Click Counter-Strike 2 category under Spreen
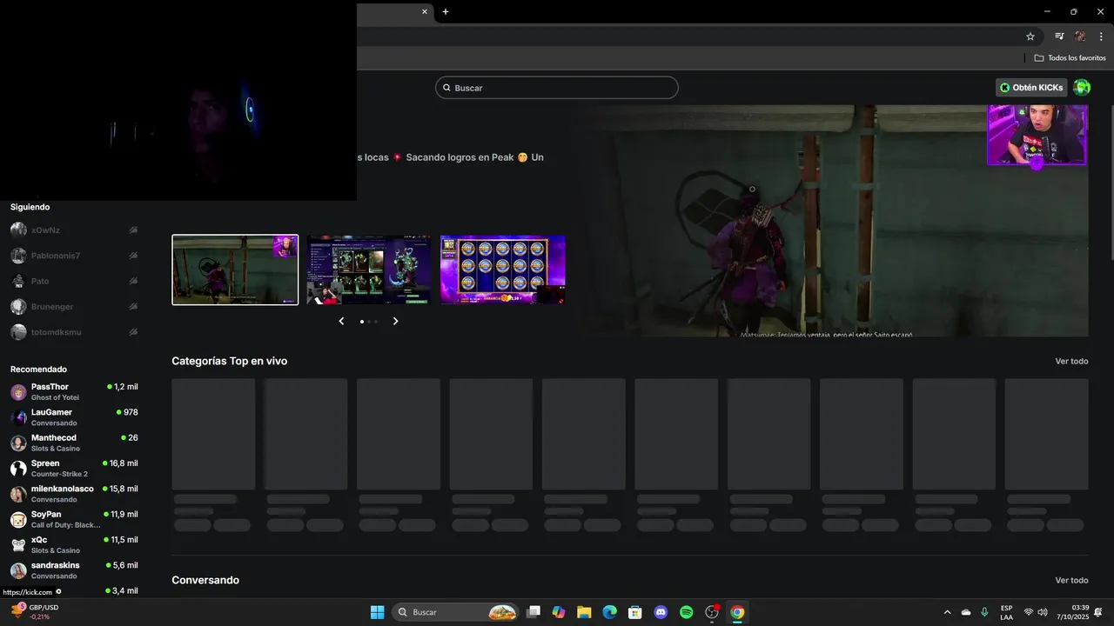 (x=59, y=474)
